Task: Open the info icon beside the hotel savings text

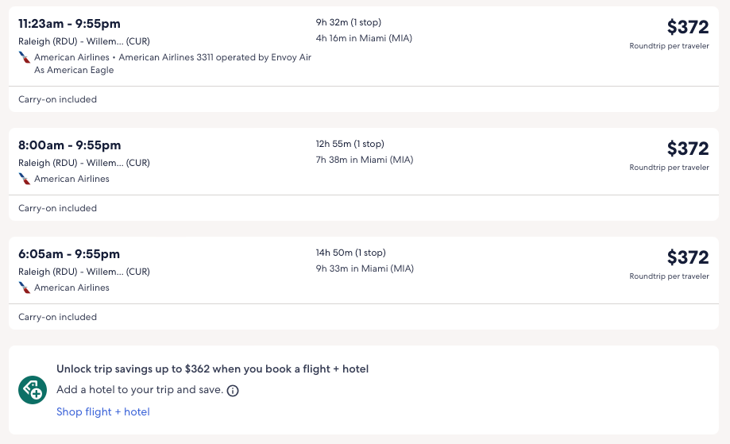Action: pyautogui.click(x=233, y=391)
